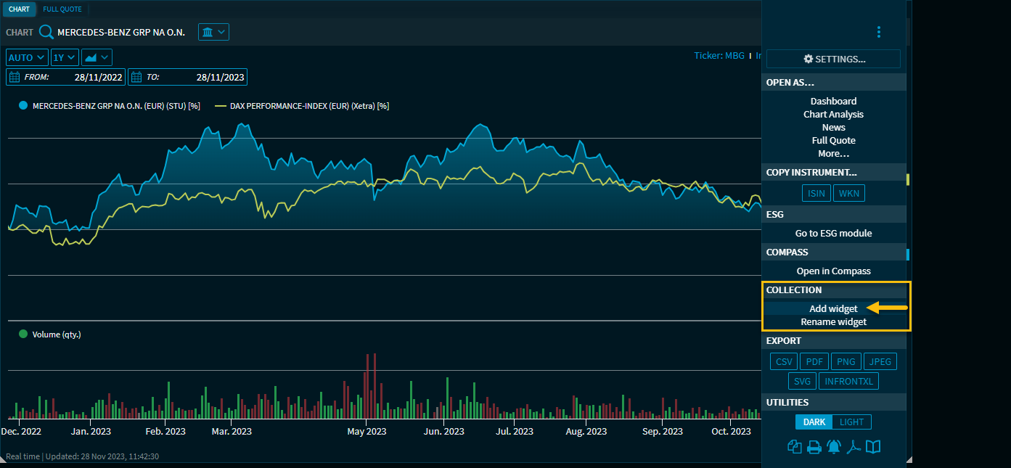Switch theme to LIGHT

pyautogui.click(x=851, y=422)
